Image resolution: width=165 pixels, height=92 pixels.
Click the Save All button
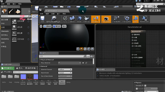pos(30,68)
